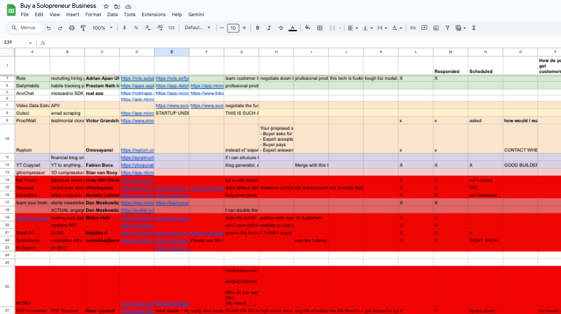Screen dimensions: 561x314
Task: Click the font size field showing 10
Action: [233, 28]
